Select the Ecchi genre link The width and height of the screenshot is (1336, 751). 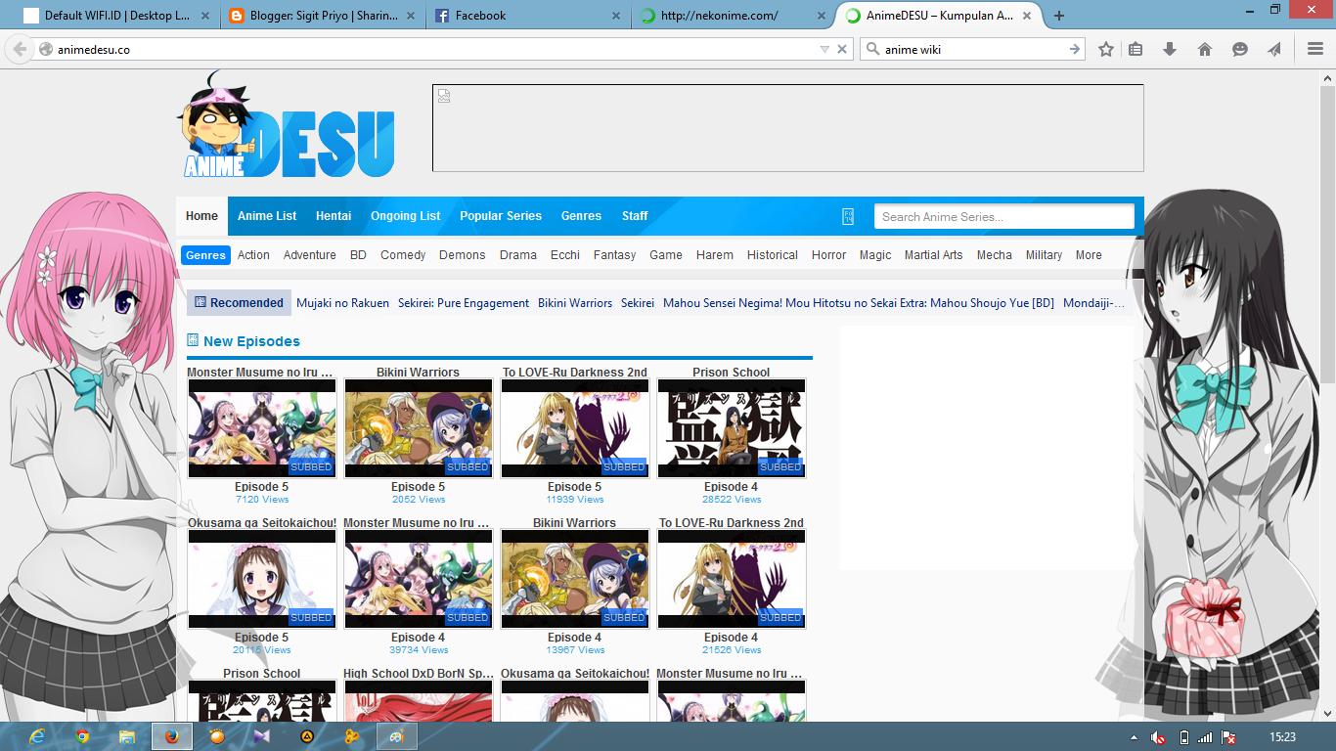pyautogui.click(x=565, y=255)
